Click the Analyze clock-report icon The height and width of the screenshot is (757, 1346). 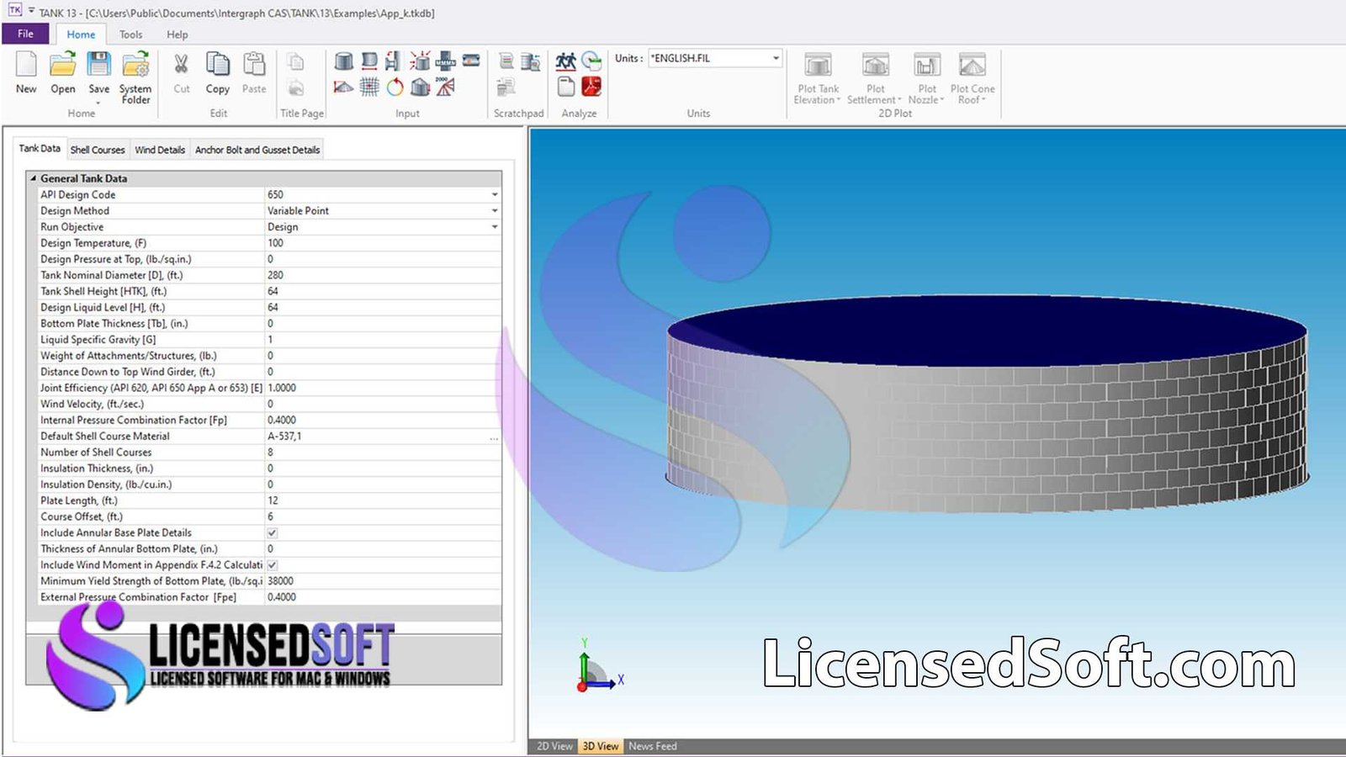coord(591,61)
